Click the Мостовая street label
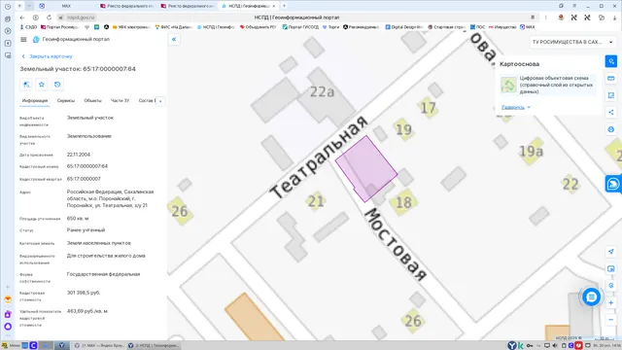622x350 pixels. pos(396,244)
